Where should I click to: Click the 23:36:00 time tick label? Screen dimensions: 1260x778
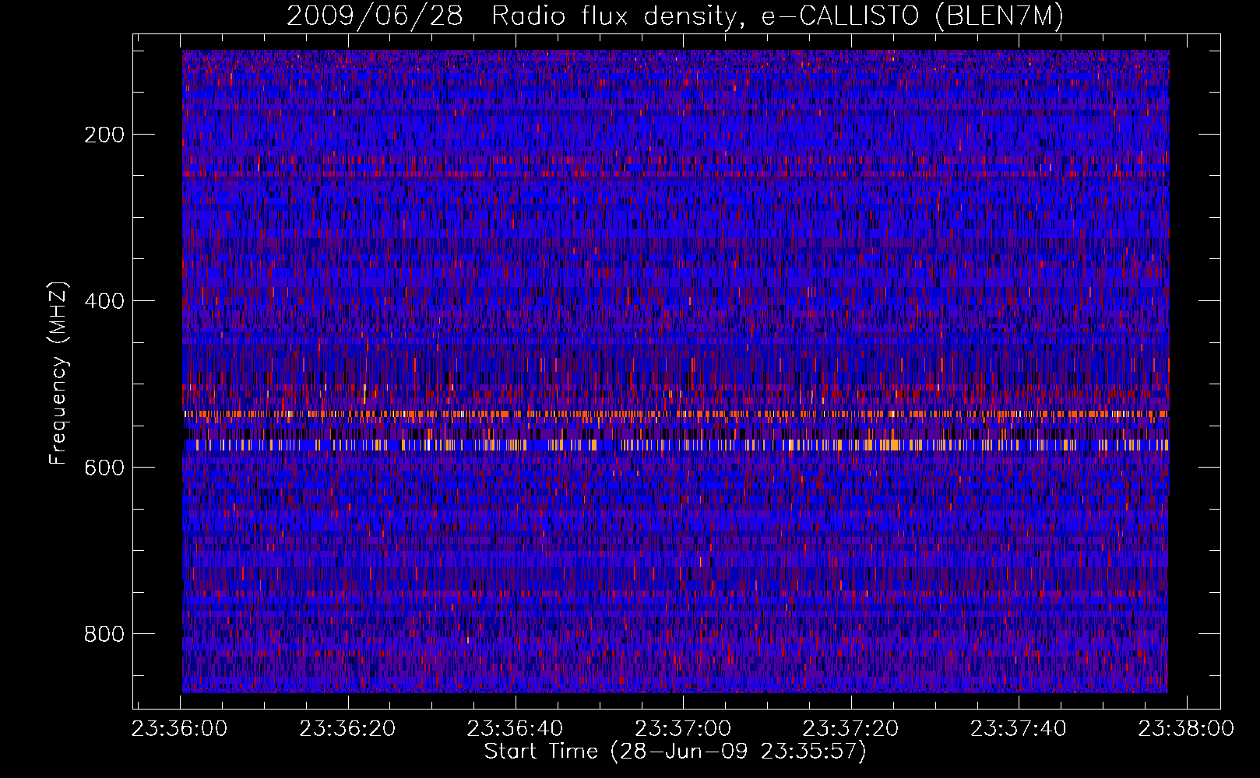(x=180, y=729)
